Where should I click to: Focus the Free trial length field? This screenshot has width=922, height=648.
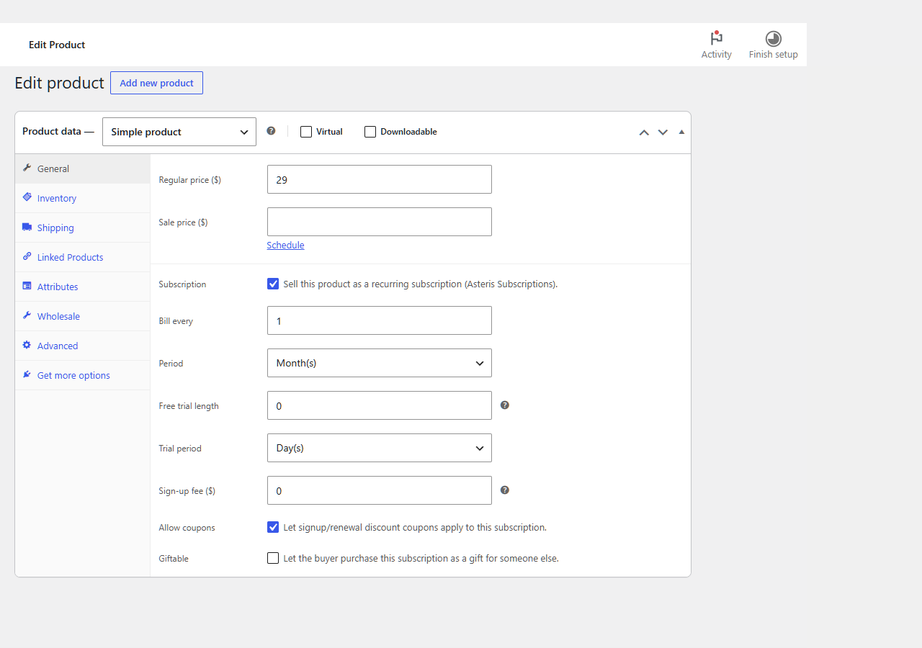pos(380,405)
